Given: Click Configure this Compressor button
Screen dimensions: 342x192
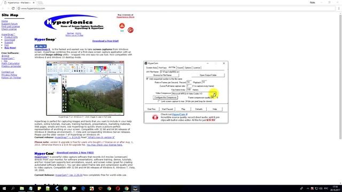Looking at the screenshot, I should point(165,98).
